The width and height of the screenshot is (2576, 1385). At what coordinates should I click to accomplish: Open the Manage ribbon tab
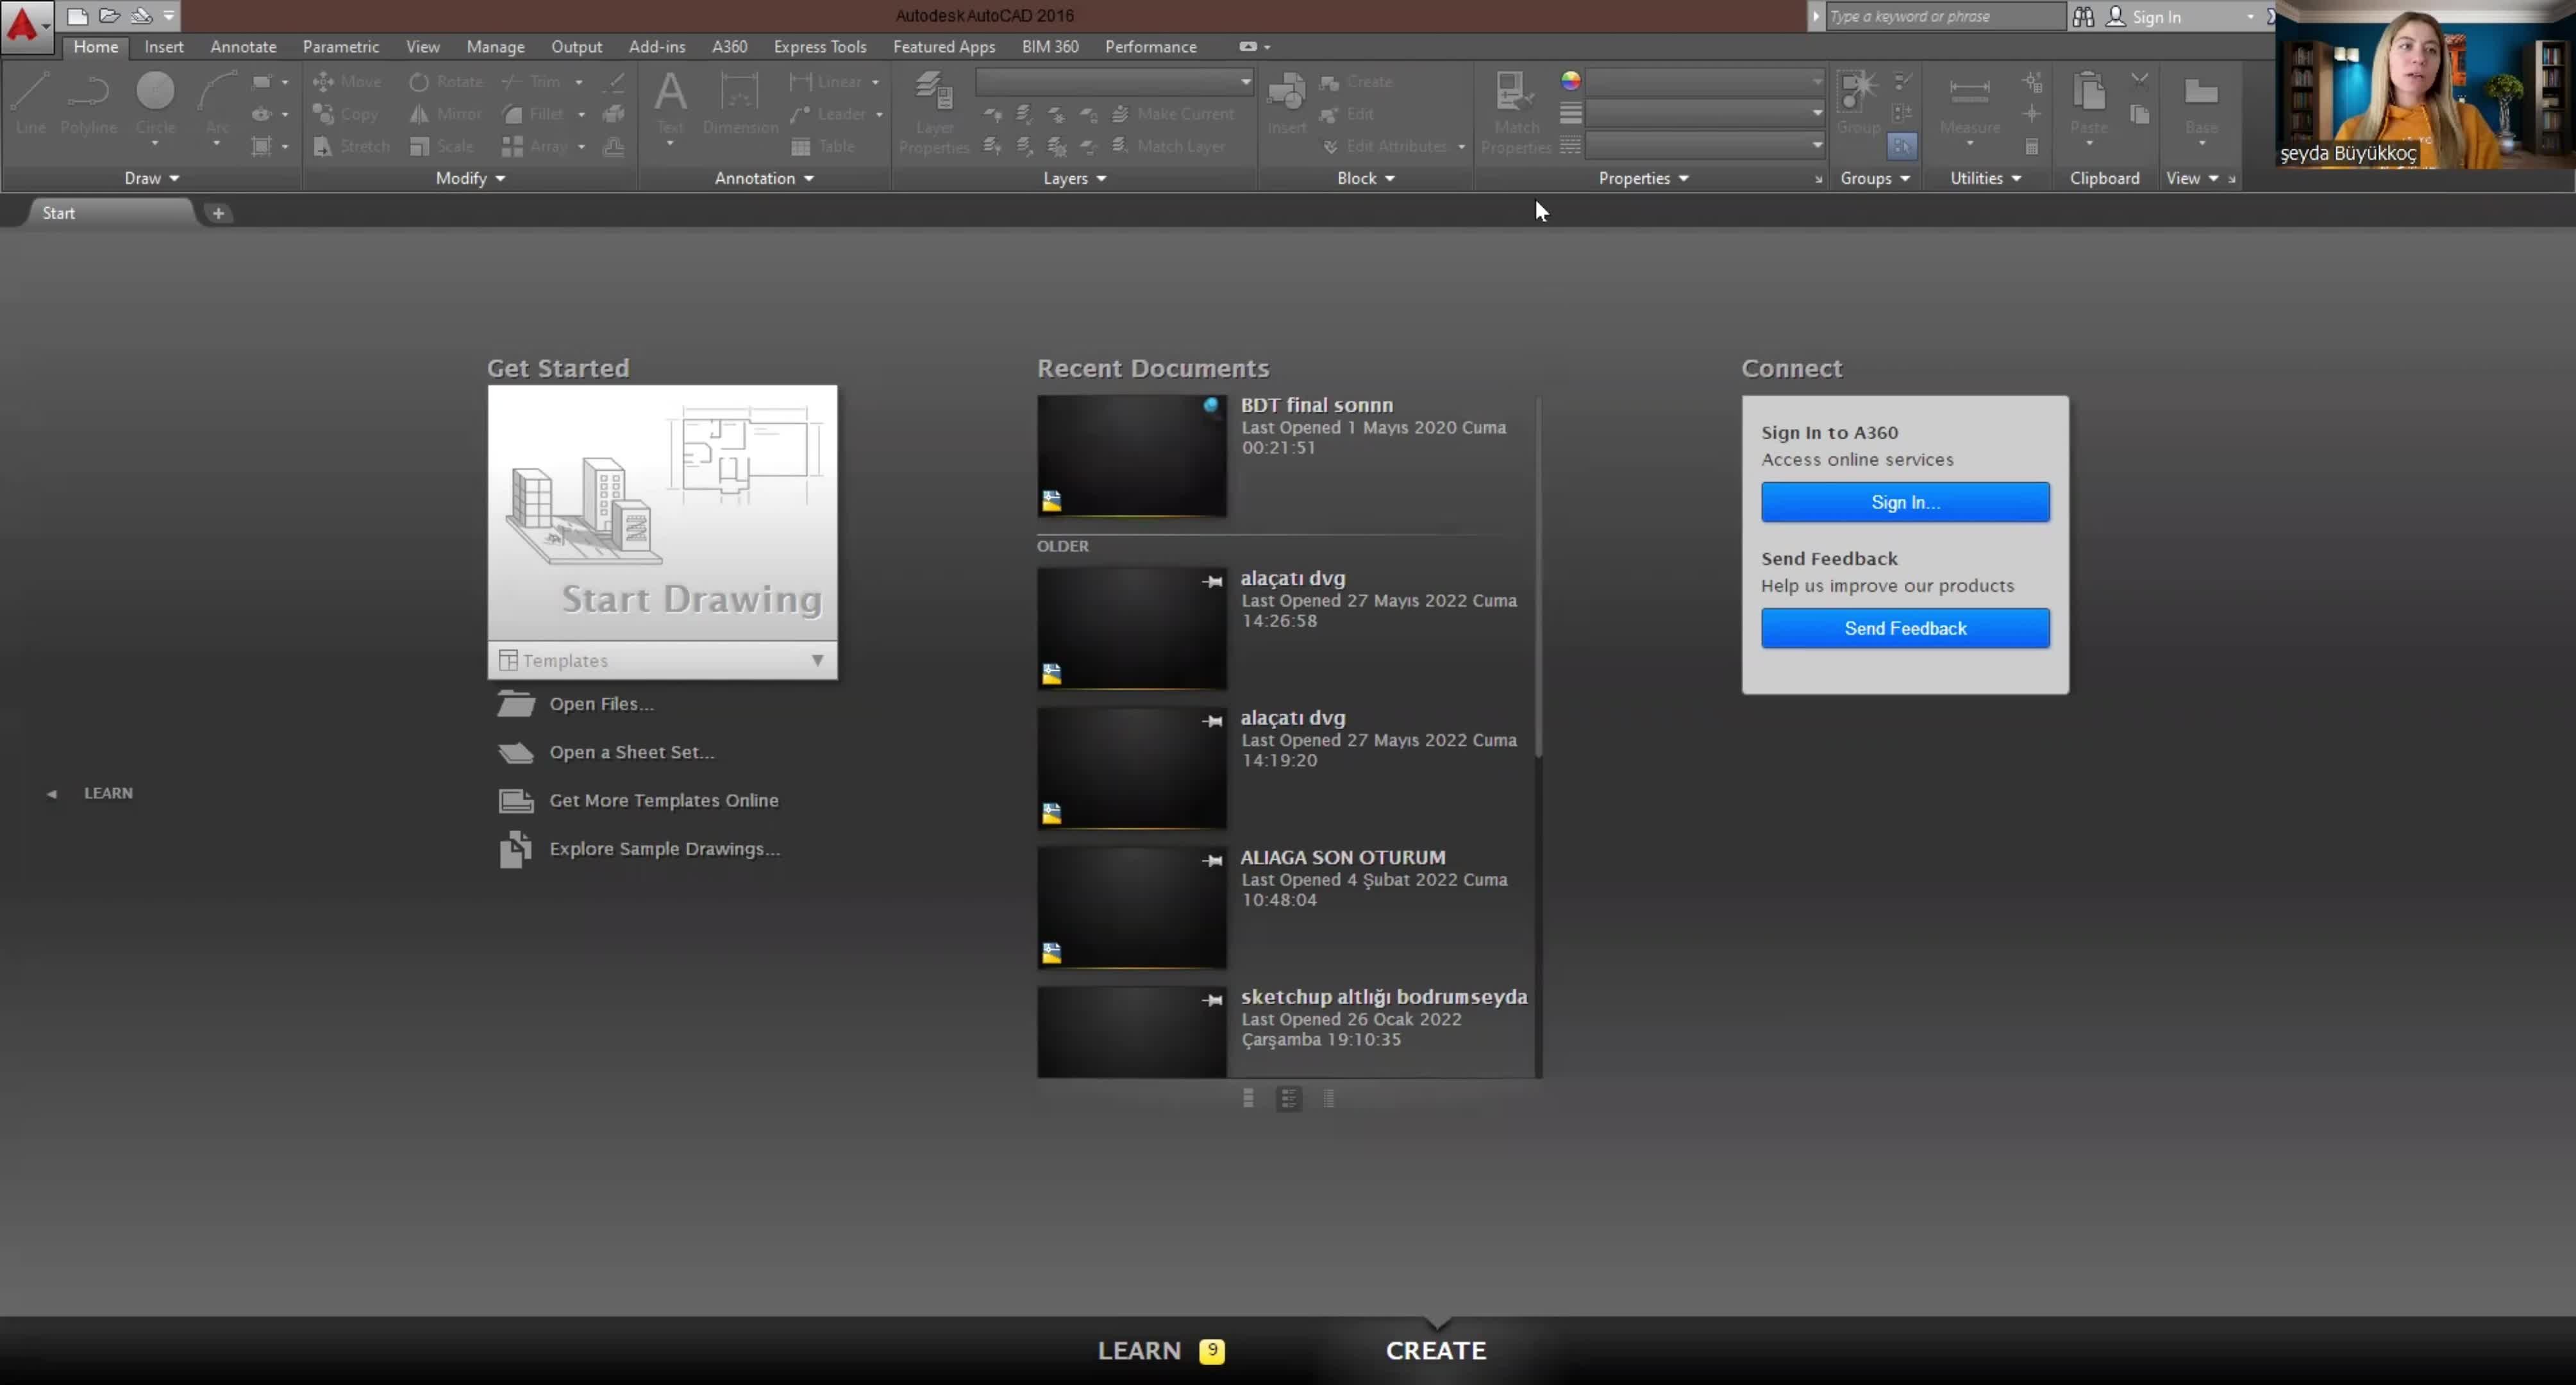click(495, 47)
